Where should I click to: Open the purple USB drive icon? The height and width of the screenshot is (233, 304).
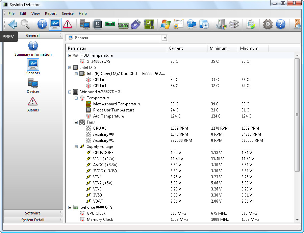136,24
